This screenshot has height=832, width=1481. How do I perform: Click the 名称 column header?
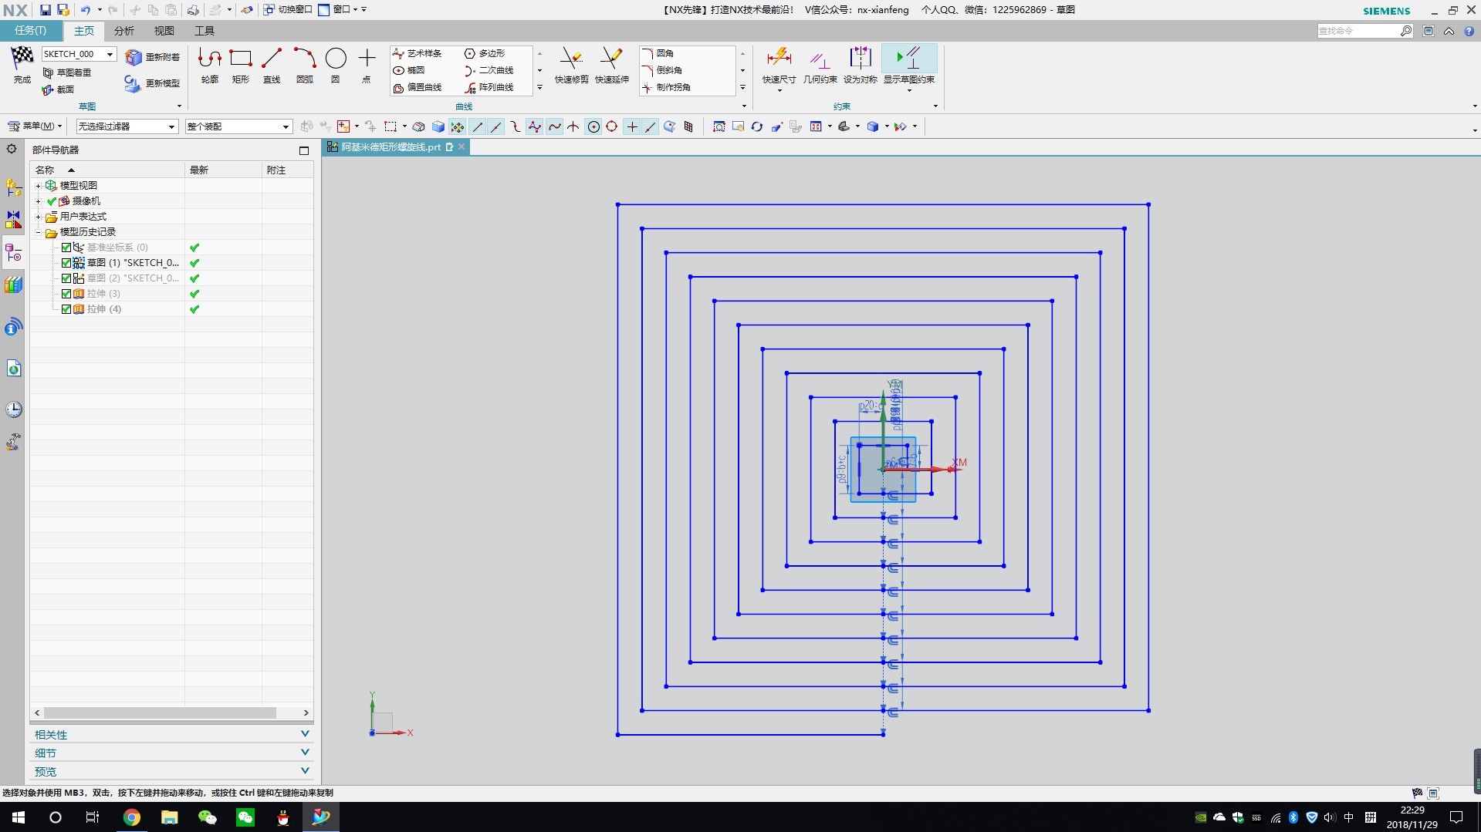coord(107,170)
